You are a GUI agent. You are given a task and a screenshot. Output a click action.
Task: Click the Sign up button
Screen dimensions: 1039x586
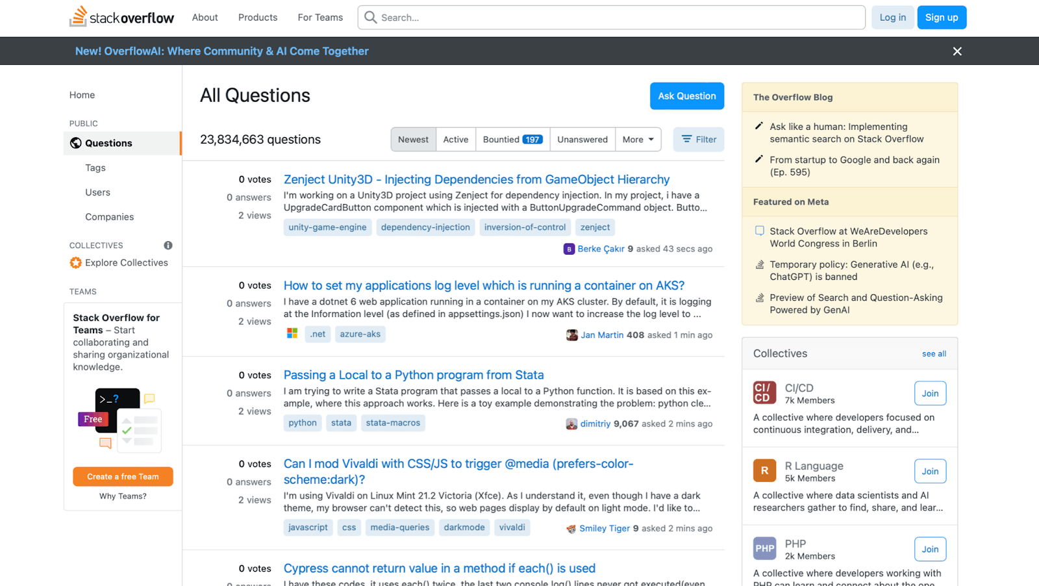942,18
